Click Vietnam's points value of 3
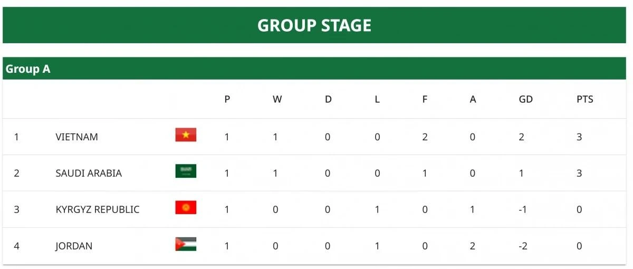Screen dimensions: 633x269 (579, 137)
